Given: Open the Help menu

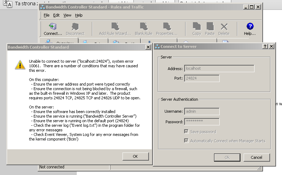Looking at the screenshot, I should click(x=79, y=15).
